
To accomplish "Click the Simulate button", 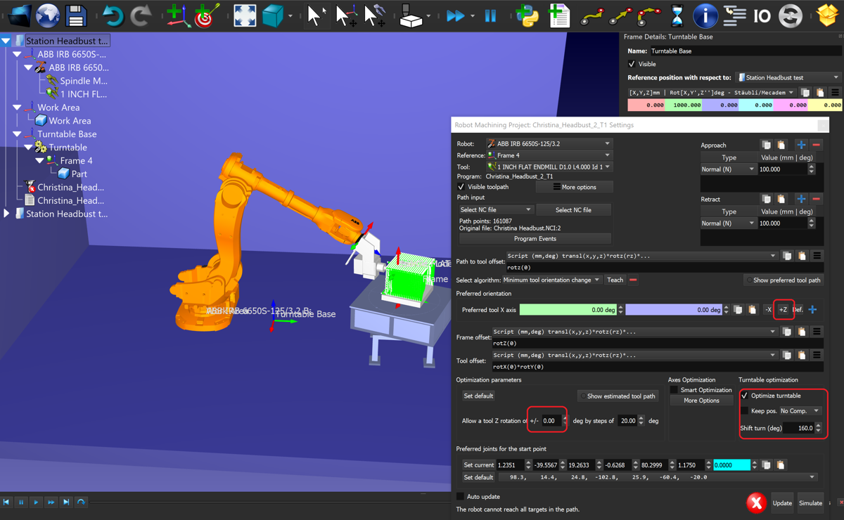I will pyautogui.click(x=810, y=503).
